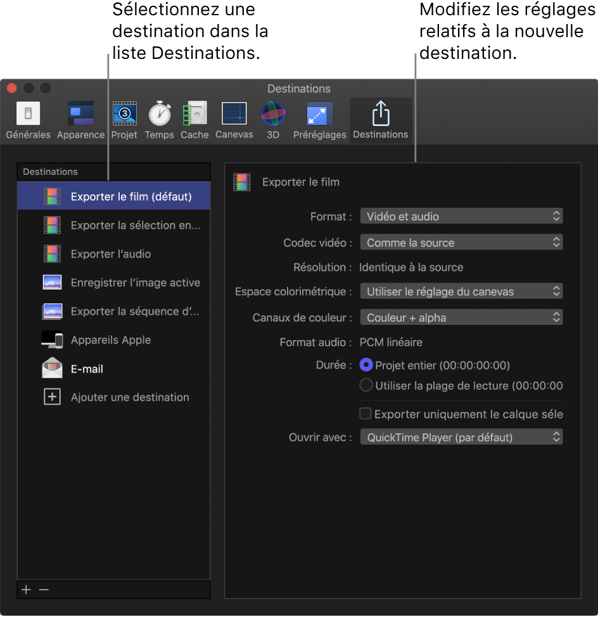Open the Codec vidéo dropdown
The height and width of the screenshot is (617, 598).
coord(461,241)
